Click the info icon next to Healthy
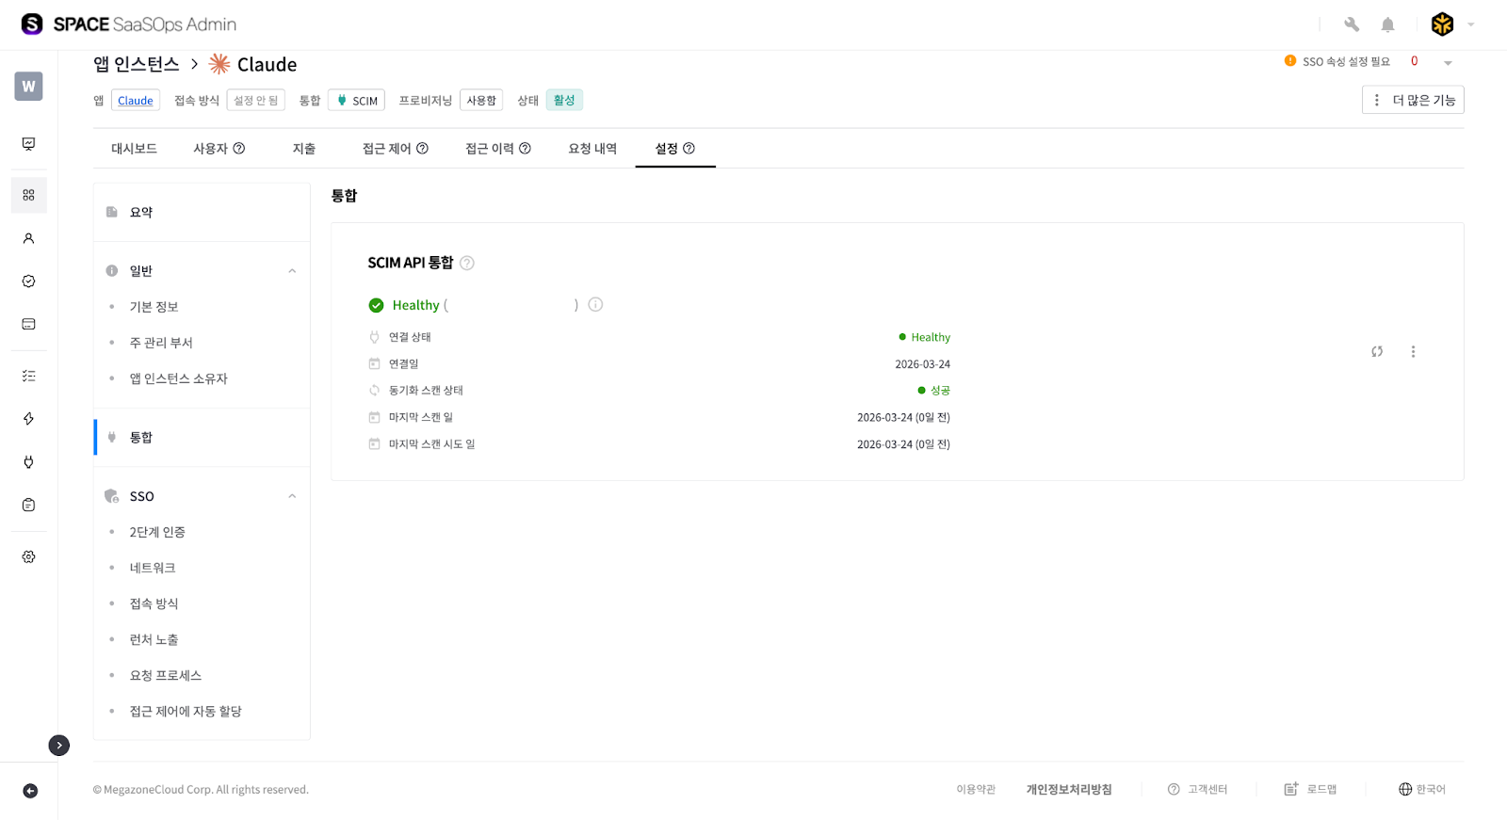Viewport: 1507px width, 820px height. tap(595, 304)
